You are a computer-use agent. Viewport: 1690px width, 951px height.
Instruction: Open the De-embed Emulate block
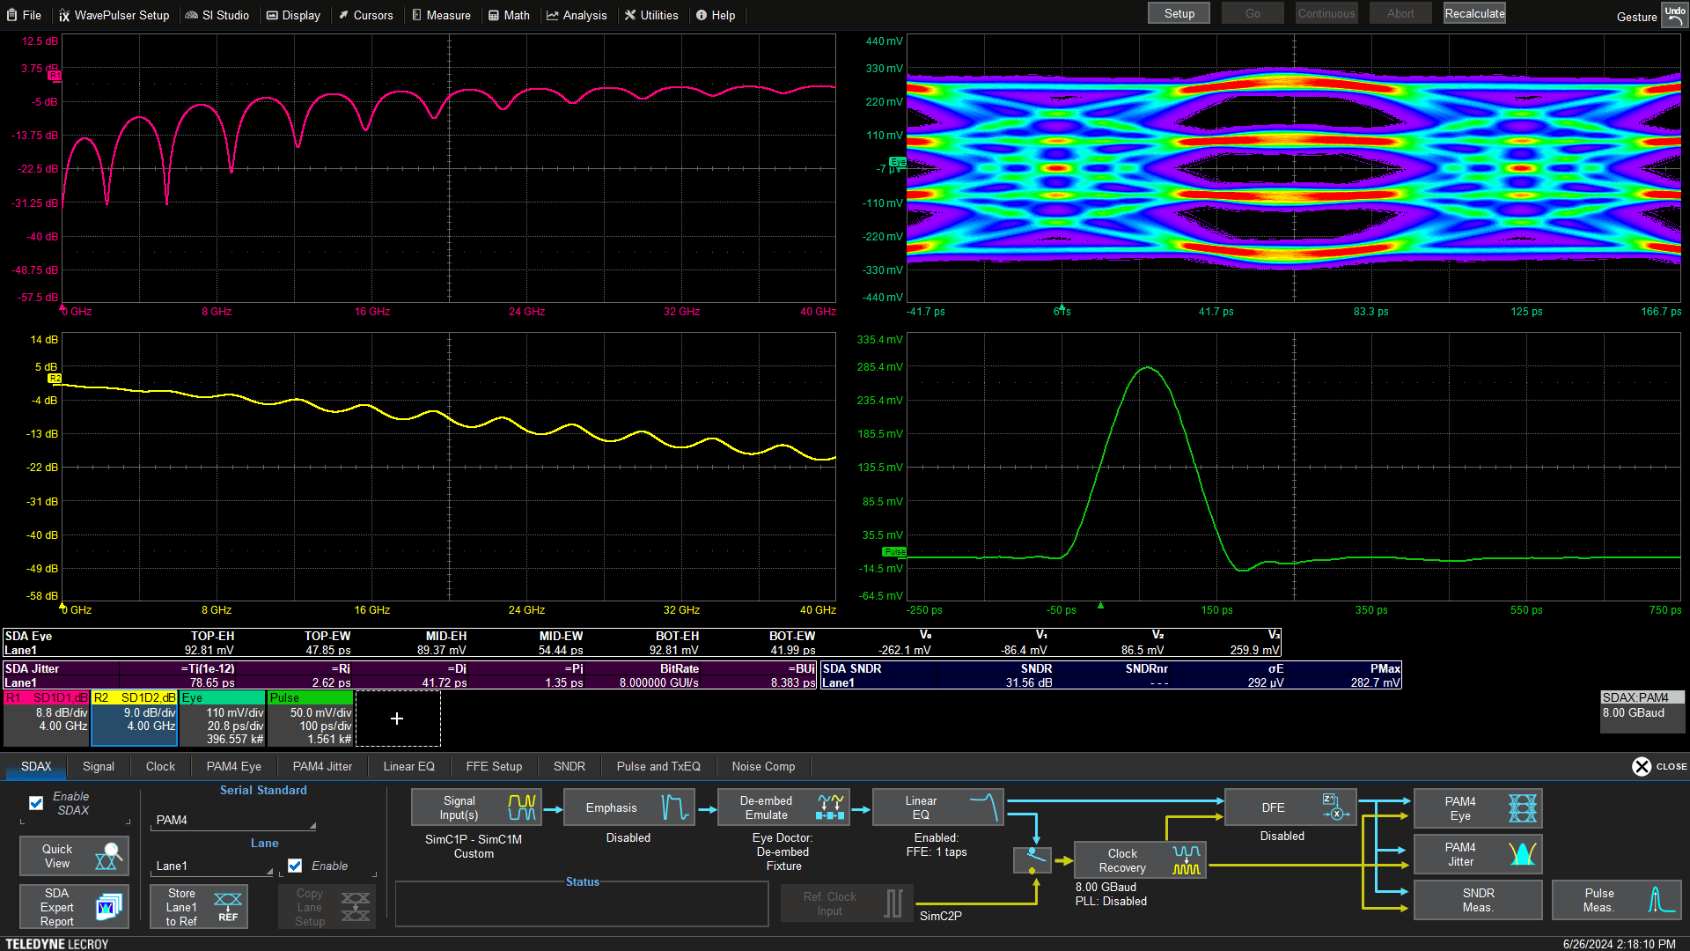point(783,807)
